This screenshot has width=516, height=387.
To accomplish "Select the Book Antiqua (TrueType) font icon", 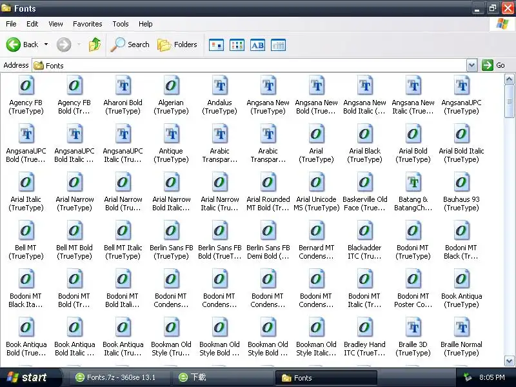I will tap(461, 279).
